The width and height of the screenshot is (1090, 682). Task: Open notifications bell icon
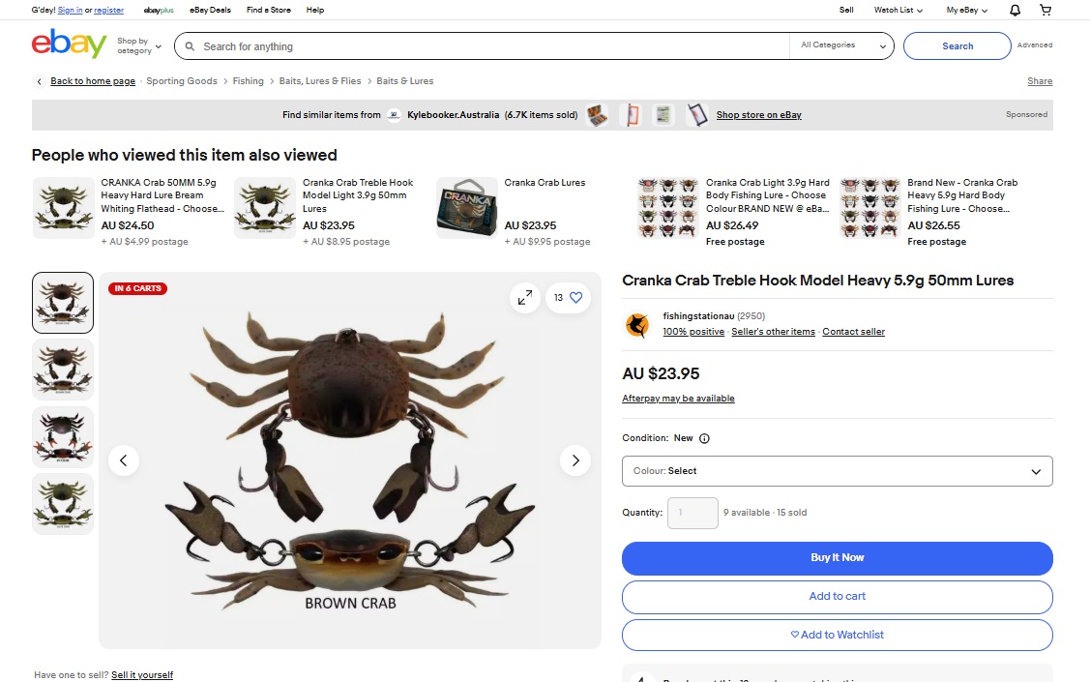[x=1015, y=10]
